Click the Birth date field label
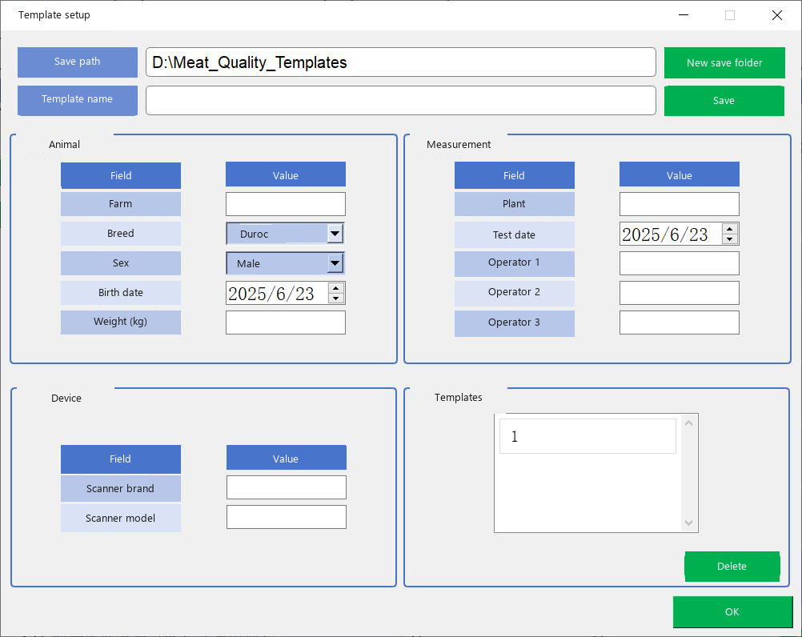The height and width of the screenshot is (637, 802). point(121,293)
